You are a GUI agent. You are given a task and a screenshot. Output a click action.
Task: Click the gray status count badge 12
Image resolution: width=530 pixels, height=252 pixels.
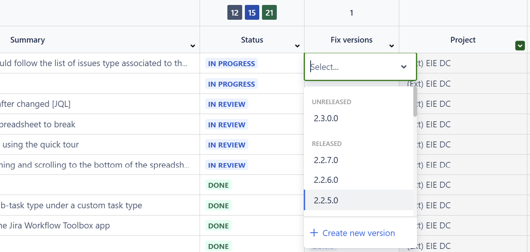[235, 13]
